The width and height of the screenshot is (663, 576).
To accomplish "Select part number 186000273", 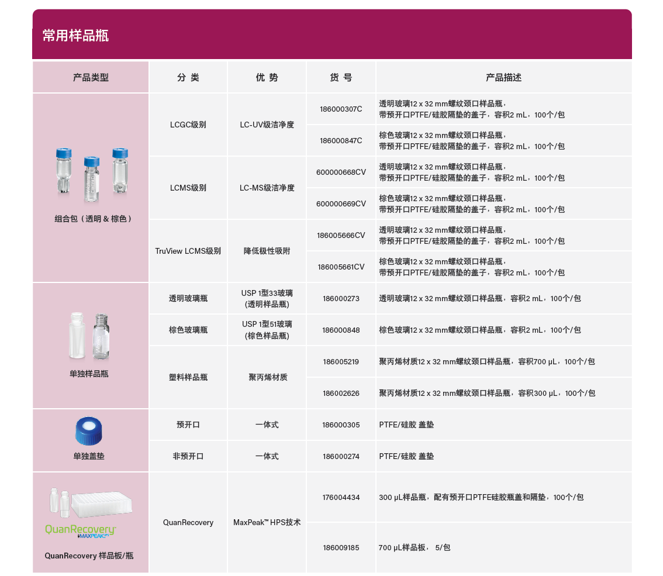I will 341,299.
